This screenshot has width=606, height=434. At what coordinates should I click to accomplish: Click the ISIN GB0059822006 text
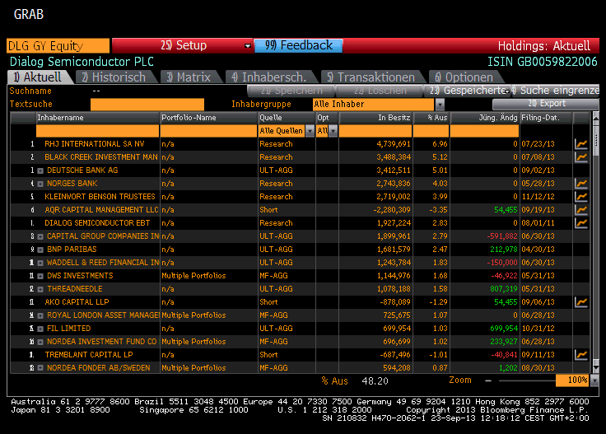pyautogui.click(x=543, y=62)
